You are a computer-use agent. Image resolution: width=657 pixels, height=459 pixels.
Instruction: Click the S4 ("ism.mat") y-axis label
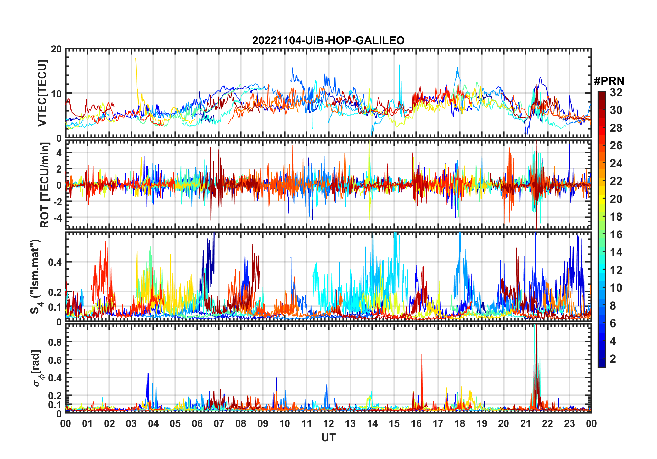[x=36, y=276]
